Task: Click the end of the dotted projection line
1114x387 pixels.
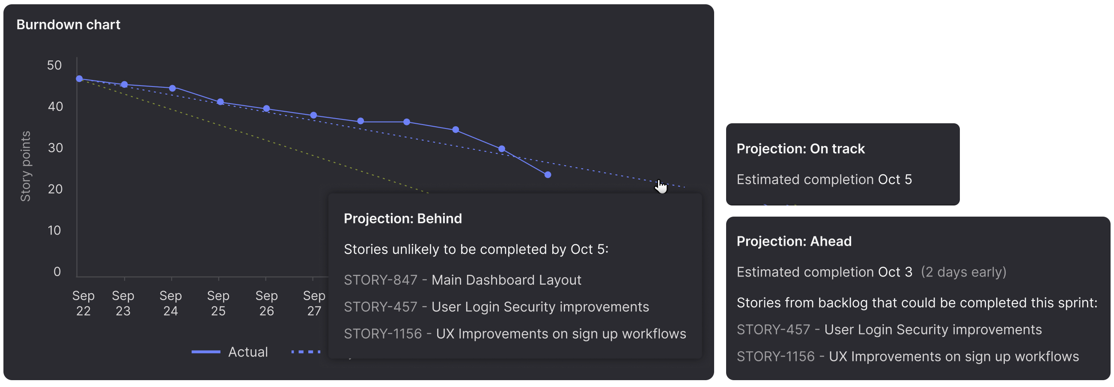Action: tap(684, 187)
